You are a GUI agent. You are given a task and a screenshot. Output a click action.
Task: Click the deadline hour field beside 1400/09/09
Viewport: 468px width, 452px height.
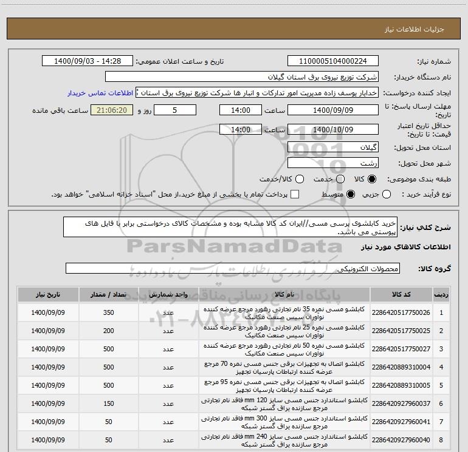point(241,110)
